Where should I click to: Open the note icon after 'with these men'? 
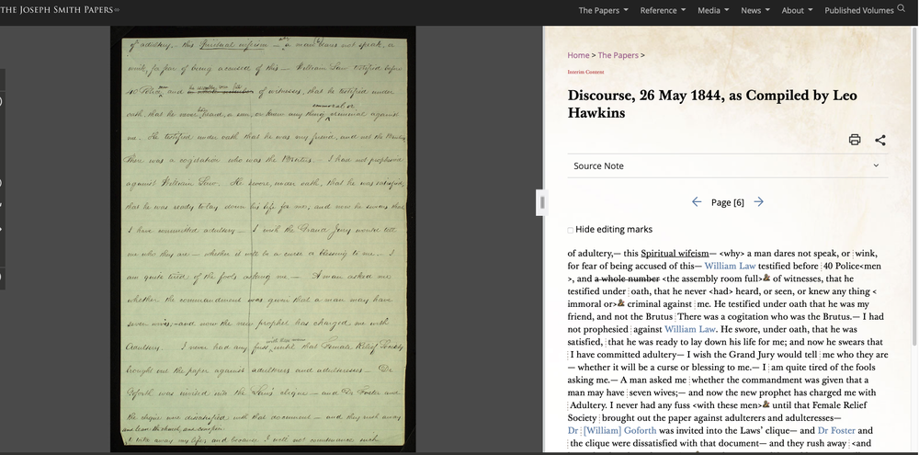click(766, 404)
